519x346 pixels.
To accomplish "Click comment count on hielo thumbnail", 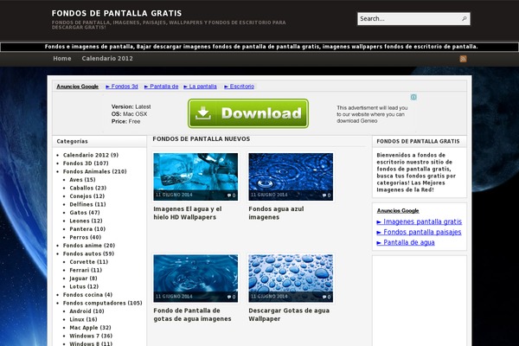I will pyautogui.click(x=231, y=195).
